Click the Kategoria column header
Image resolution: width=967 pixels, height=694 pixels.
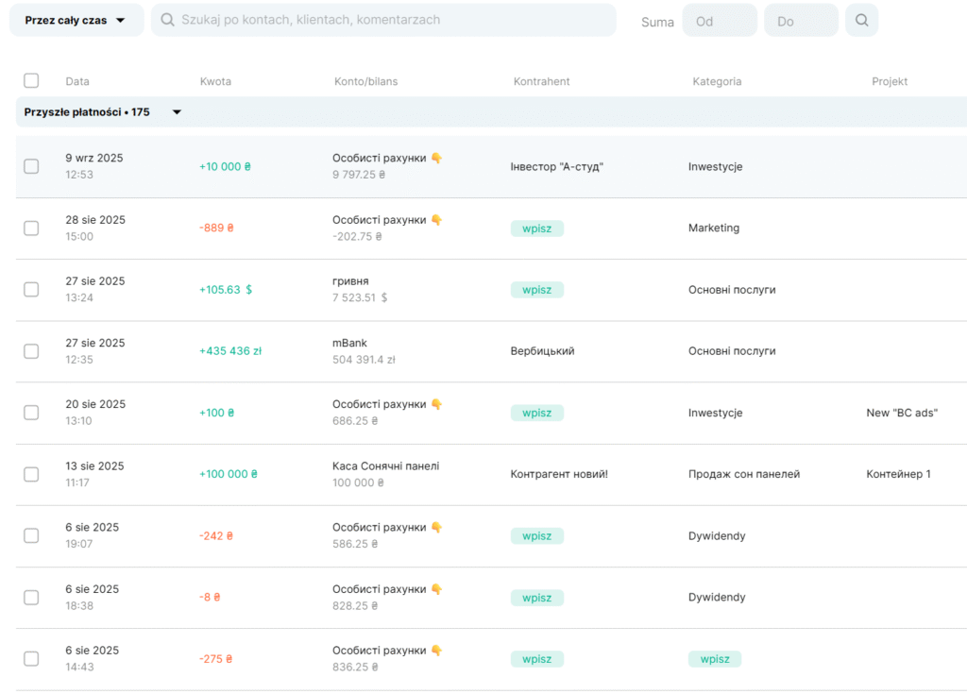[717, 81]
